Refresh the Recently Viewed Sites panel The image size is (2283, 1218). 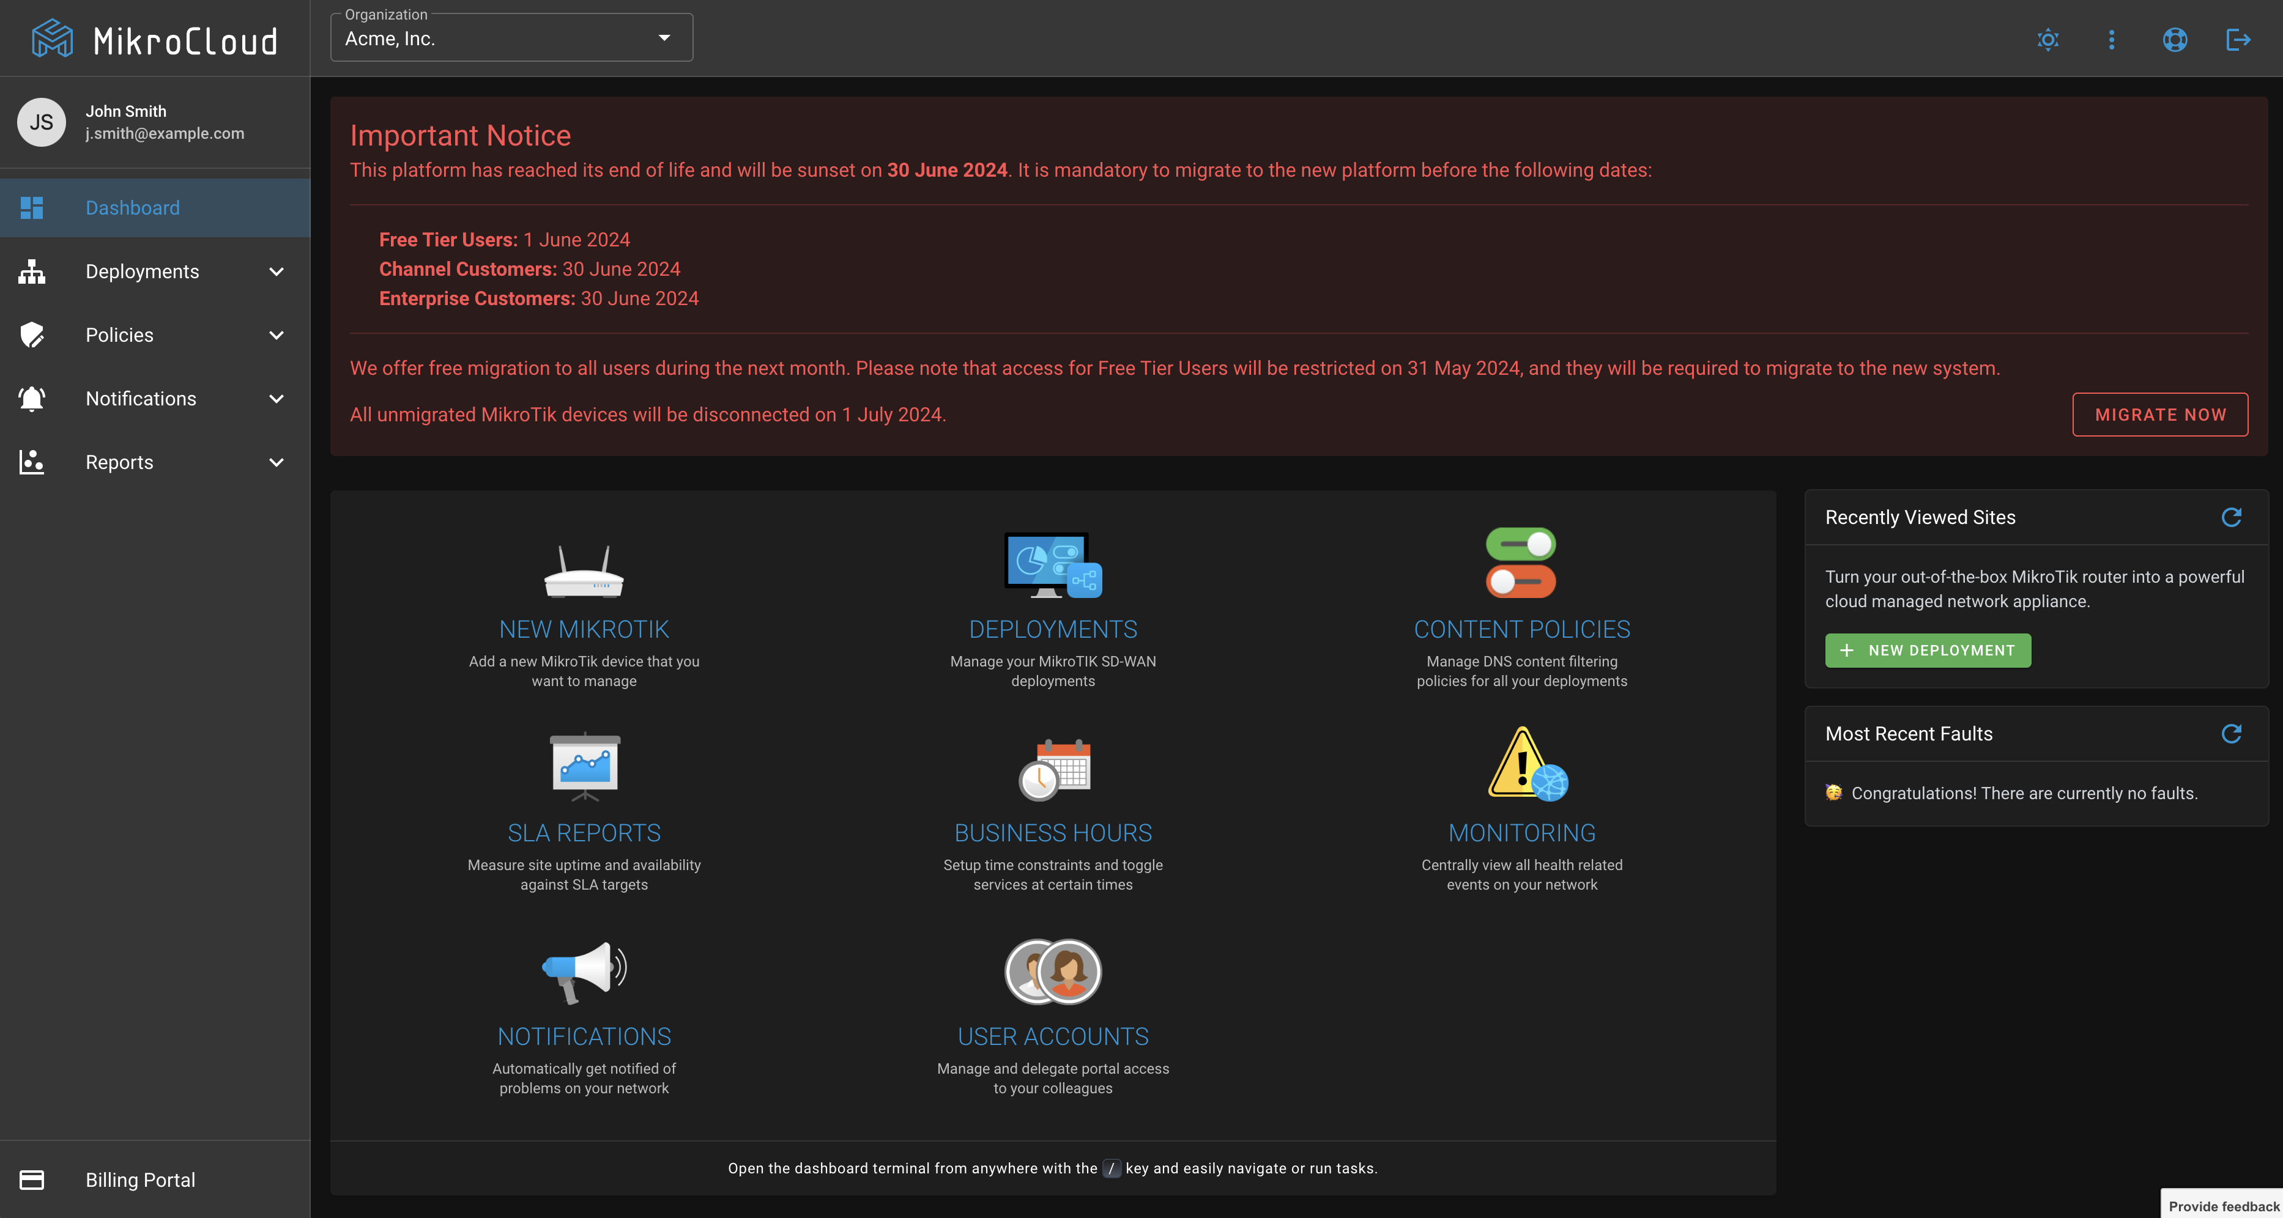click(2231, 517)
